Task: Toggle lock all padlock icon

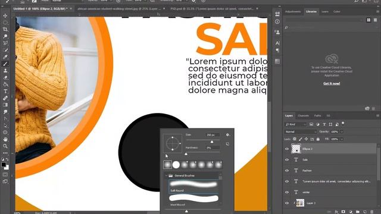Action: click(318, 139)
